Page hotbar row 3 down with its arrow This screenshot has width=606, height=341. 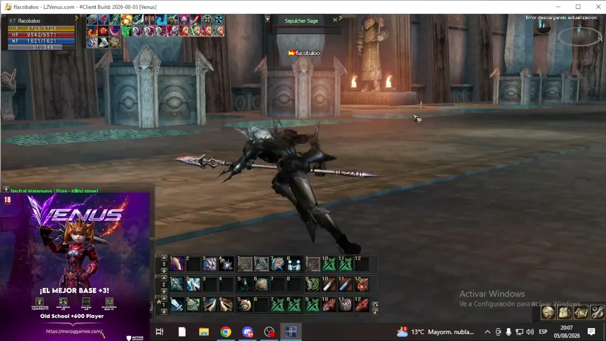click(x=164, y=270)
